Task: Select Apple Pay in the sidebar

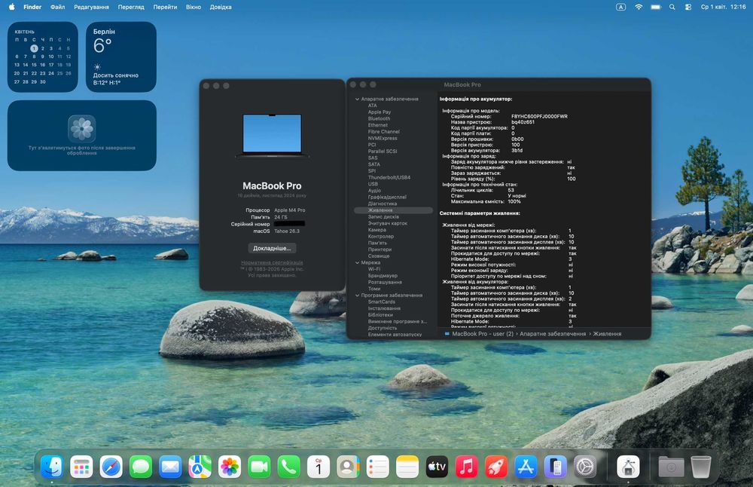Action: point(380,112)
